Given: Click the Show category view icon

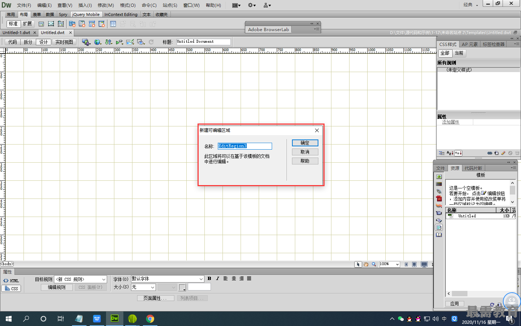Looking at the screenshot, I should [x=441, y=153].
